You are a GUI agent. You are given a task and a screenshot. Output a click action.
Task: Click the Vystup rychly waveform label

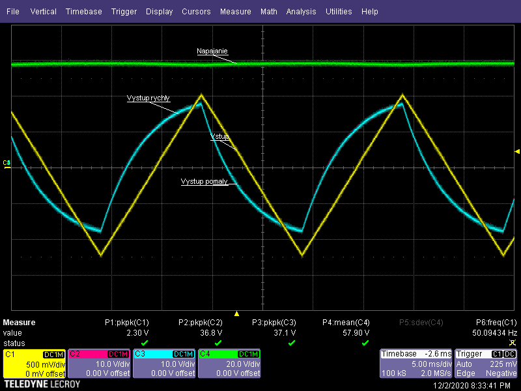(148, 98)
